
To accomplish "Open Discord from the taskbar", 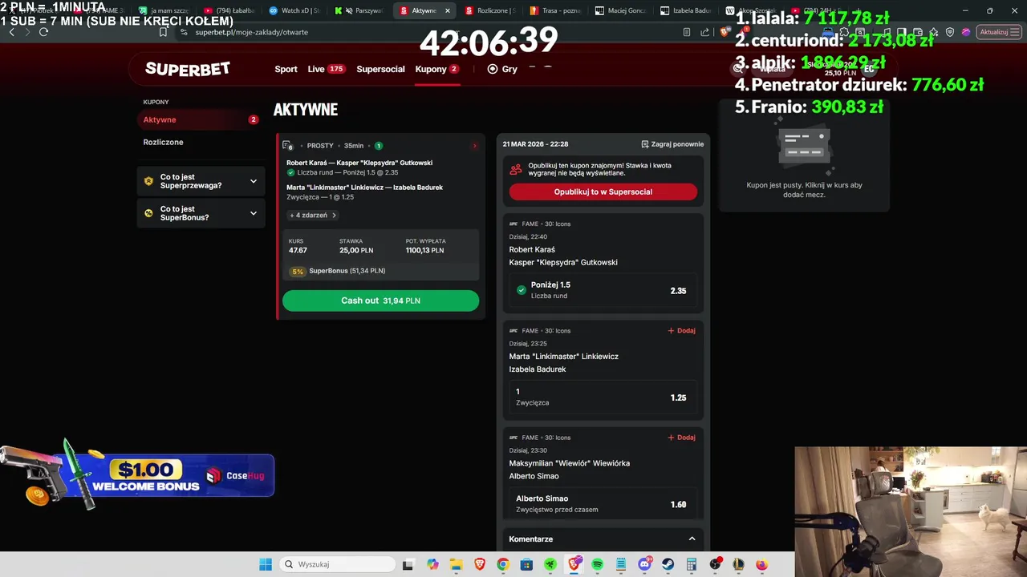I will pyautogui.click(x=644, y=564).
